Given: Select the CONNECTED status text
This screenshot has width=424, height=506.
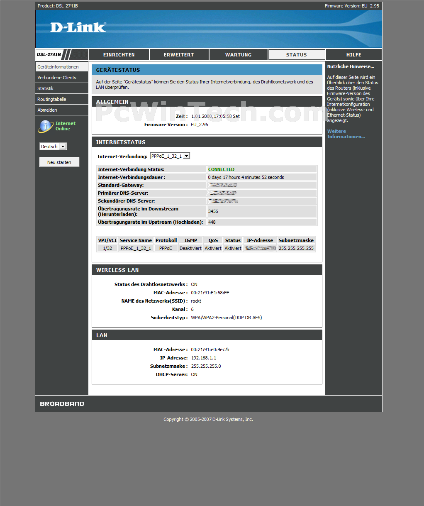Looking at the screenshot, I should [x=221, y=169].
